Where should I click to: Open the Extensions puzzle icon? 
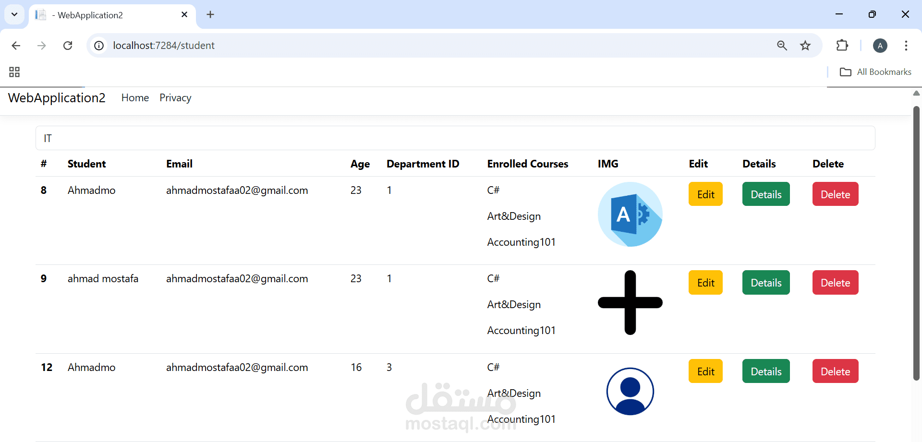842,46
